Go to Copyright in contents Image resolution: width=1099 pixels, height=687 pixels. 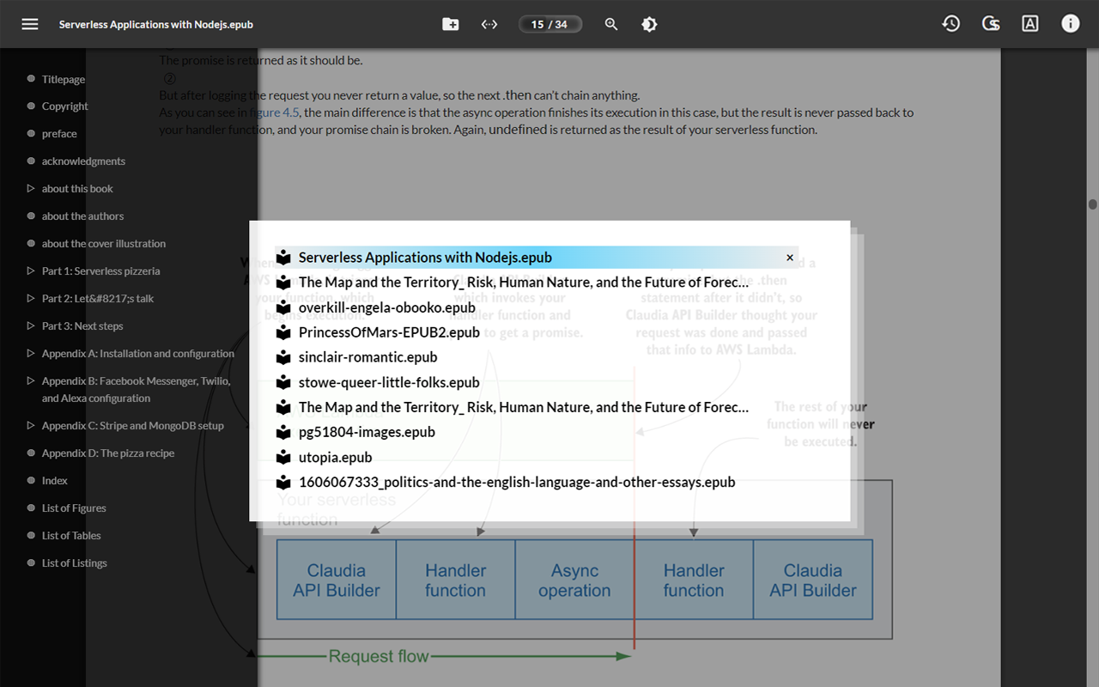pyautogui.click(x=65, y=106)
